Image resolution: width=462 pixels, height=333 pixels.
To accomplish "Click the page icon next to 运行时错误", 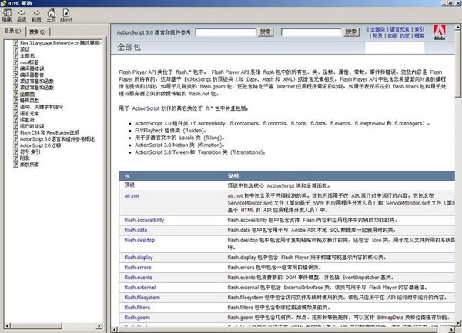I will (16, 126).
